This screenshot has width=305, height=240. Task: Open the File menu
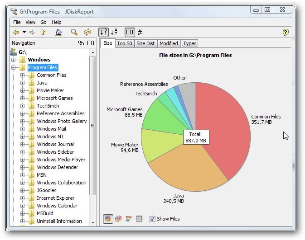(x=17, y=22)
